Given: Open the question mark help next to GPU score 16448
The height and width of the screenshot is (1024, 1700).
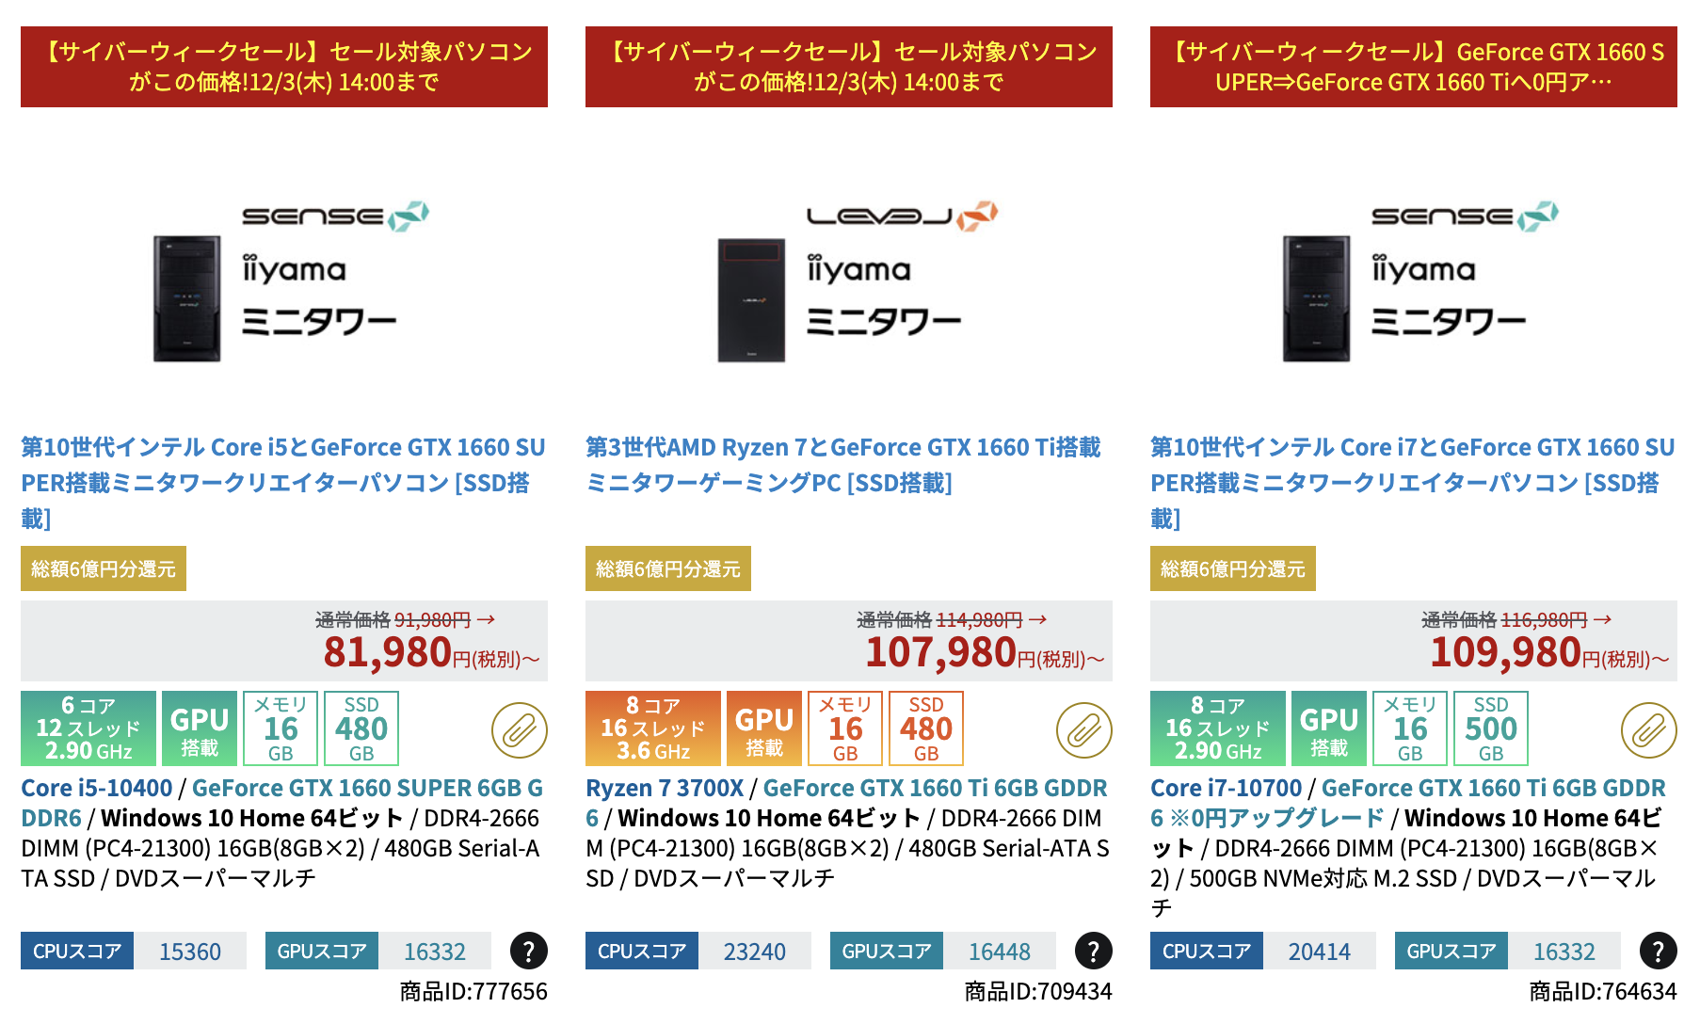Looking at the screenshot, I should [1094, 951].
